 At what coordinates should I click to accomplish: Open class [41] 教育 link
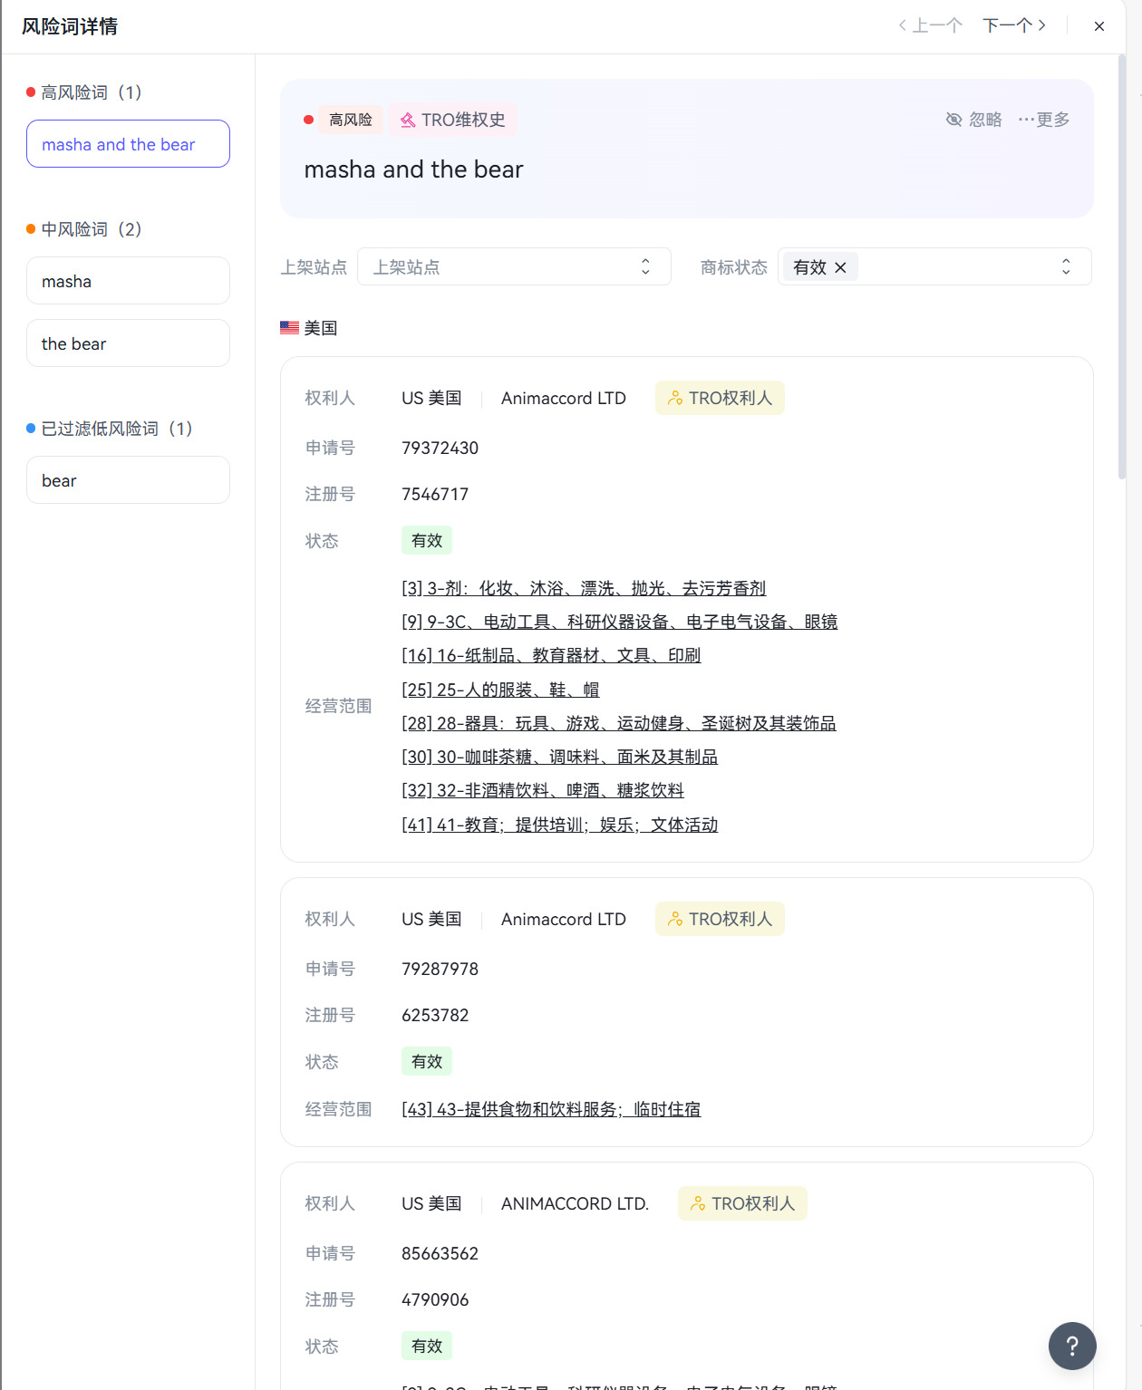(x=559, y=825)
